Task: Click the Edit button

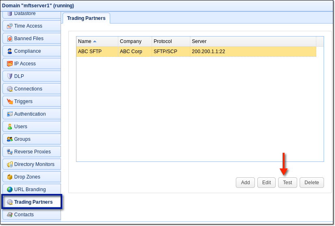Action: point(266,183)
